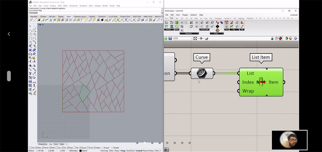The width and height of the screenshot is (322, 152).
Task: Expand the Top viewport title menu arrow
Action: 43,24
